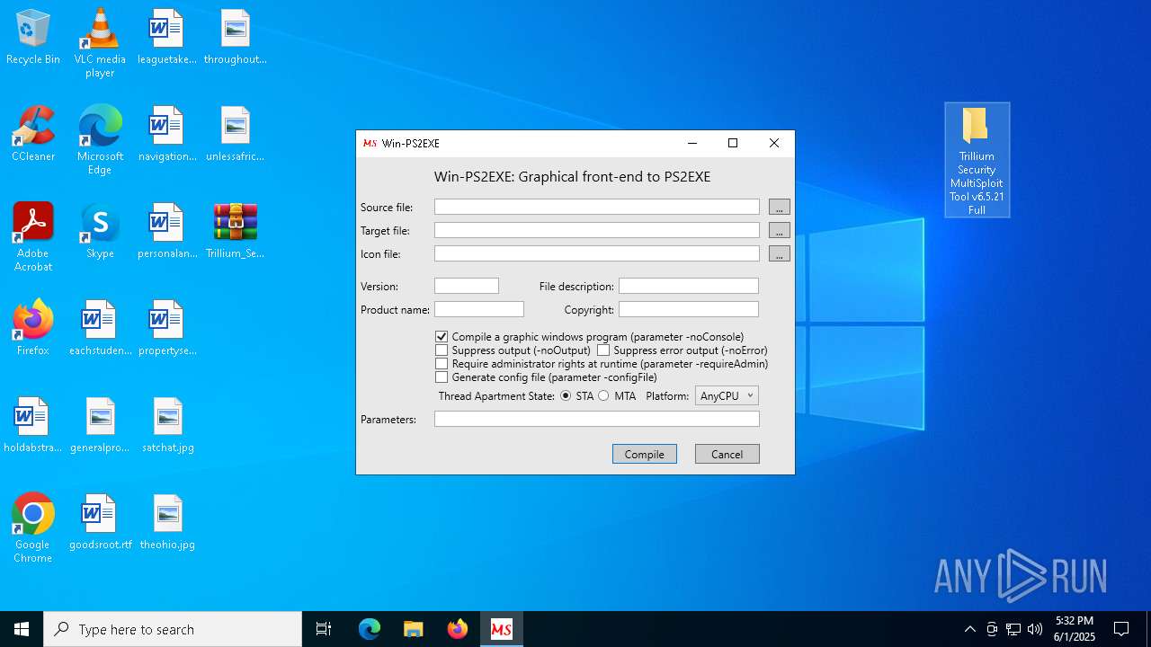The image size is (1151, 647).
Task: Open the Platform AnyCPU dropdown
Action: tap(727, 395)
